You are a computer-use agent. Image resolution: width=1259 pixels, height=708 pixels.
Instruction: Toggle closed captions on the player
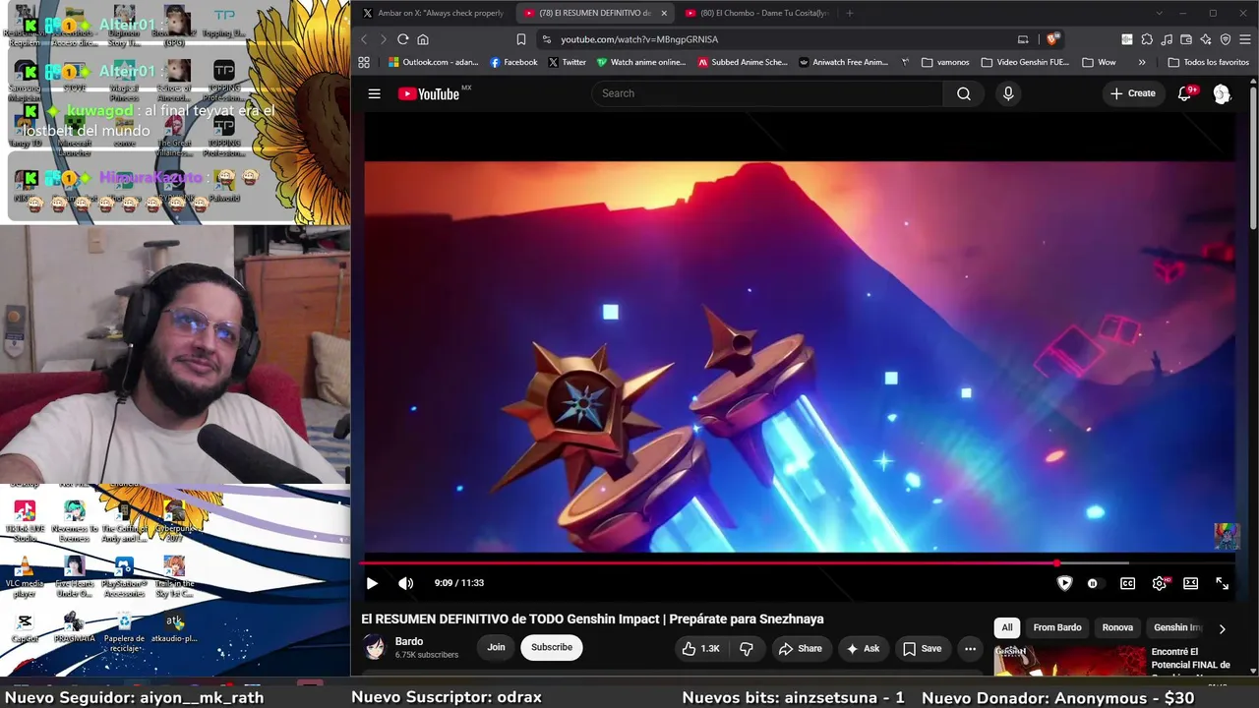(1127, 583)
